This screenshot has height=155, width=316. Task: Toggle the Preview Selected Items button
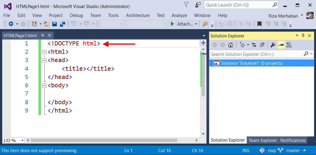click(x=281, y=45)
